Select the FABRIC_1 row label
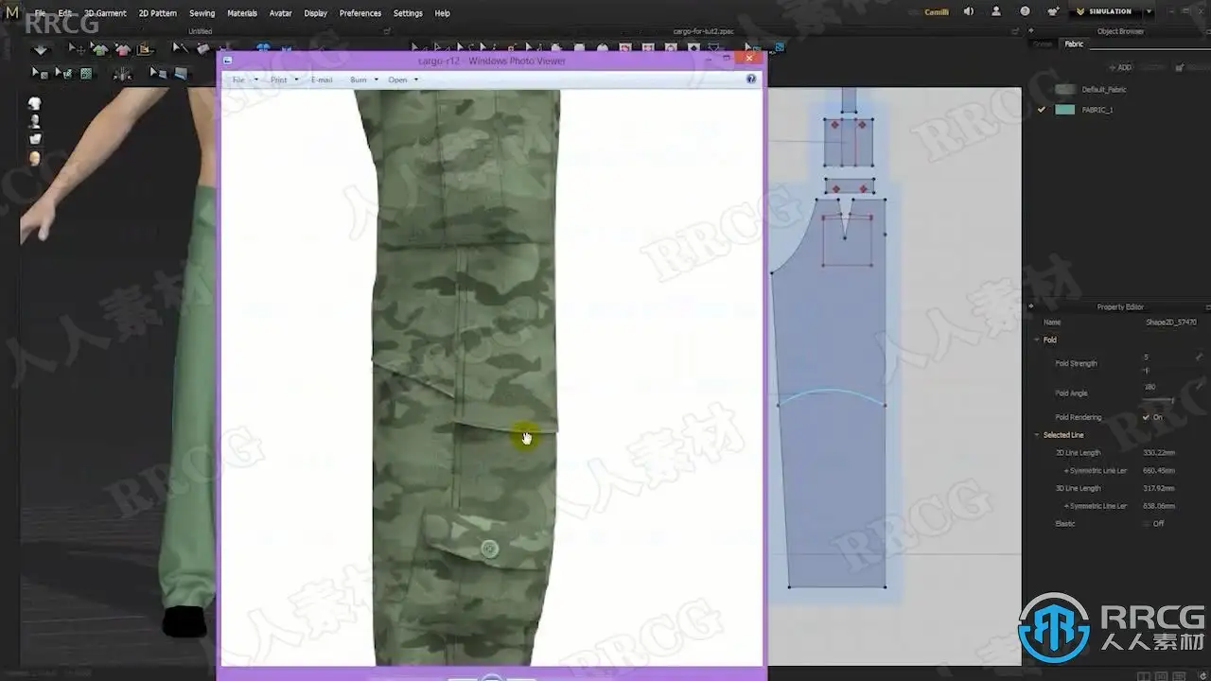This screenshot has width=1211, height=681. [1097, 110]
